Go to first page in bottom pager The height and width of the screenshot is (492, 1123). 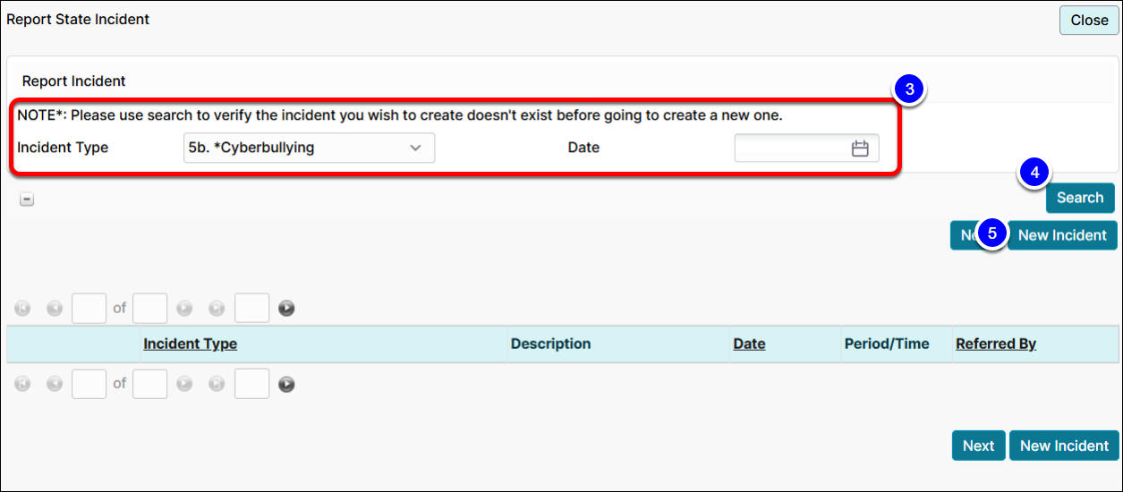(23, 384)
